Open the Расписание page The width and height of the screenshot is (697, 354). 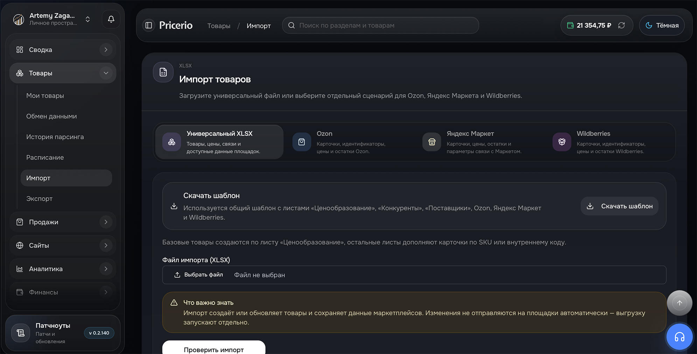click(66, 158)
